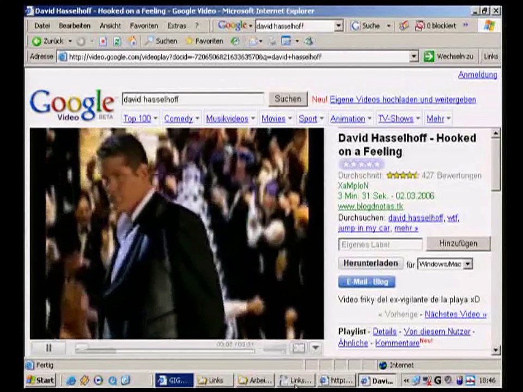Open the Google toolbar logo menu dropdown

(x=251, y=26)
